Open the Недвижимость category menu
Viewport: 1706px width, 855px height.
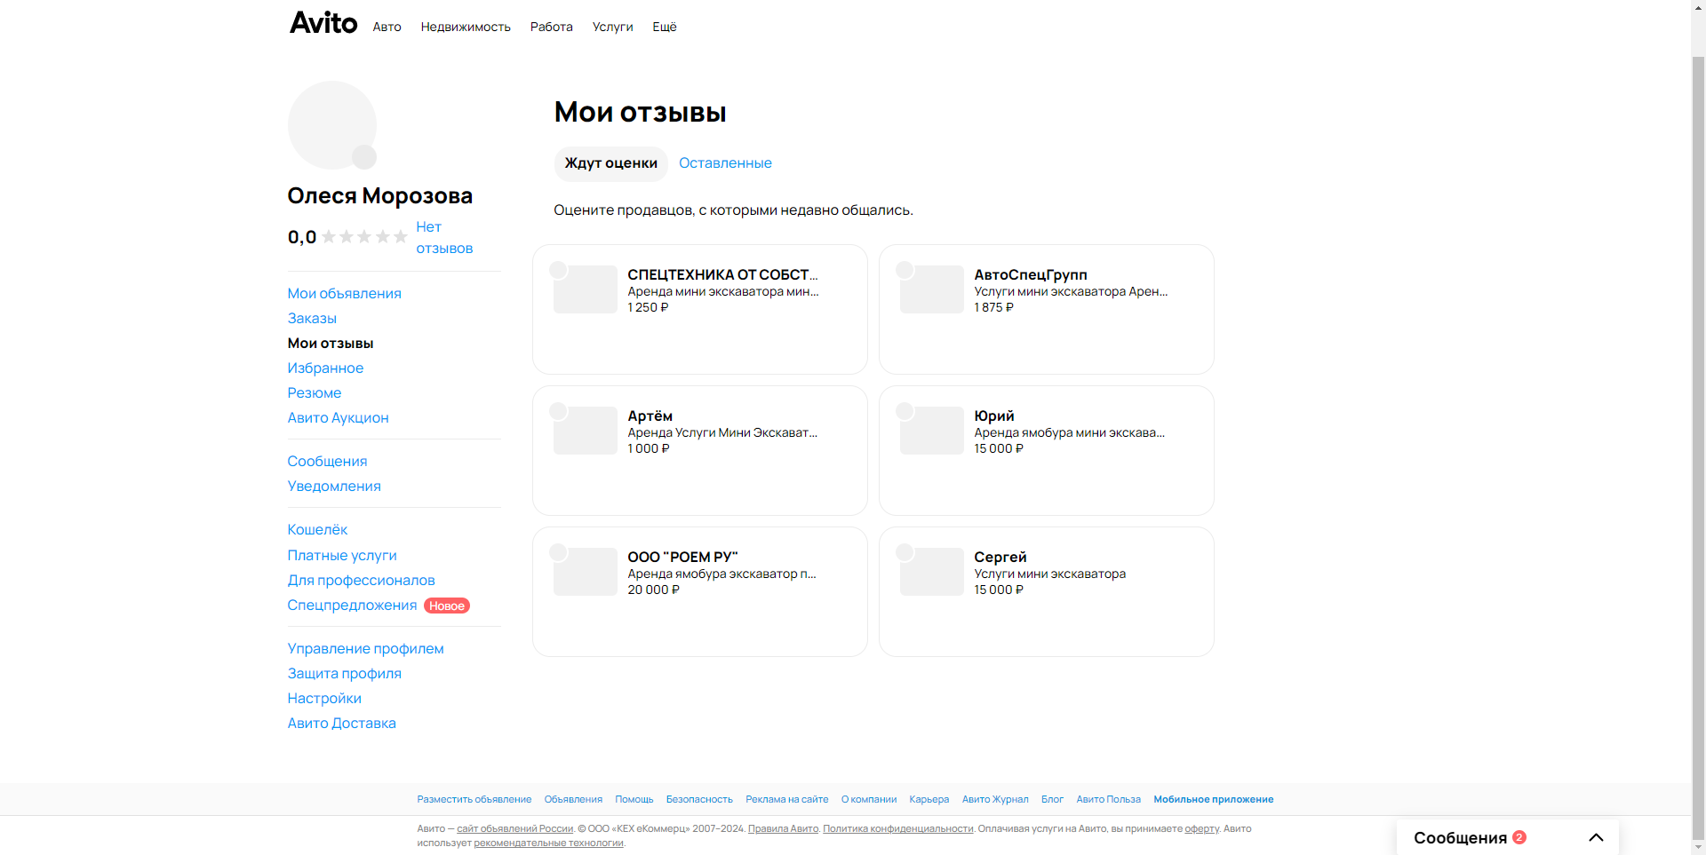coord(466,27)
